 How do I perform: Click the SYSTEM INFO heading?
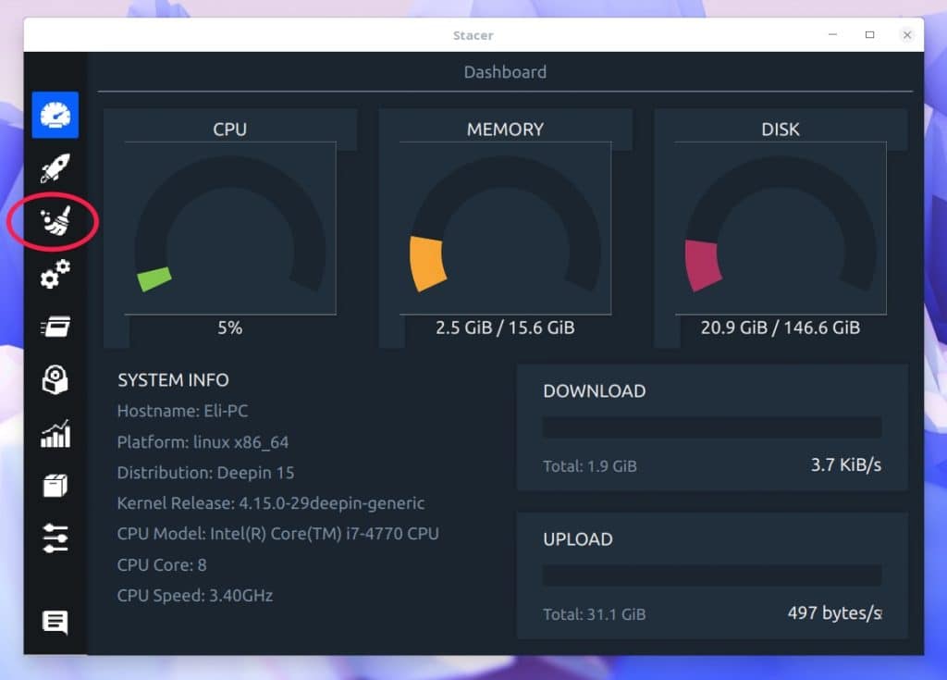173,380
